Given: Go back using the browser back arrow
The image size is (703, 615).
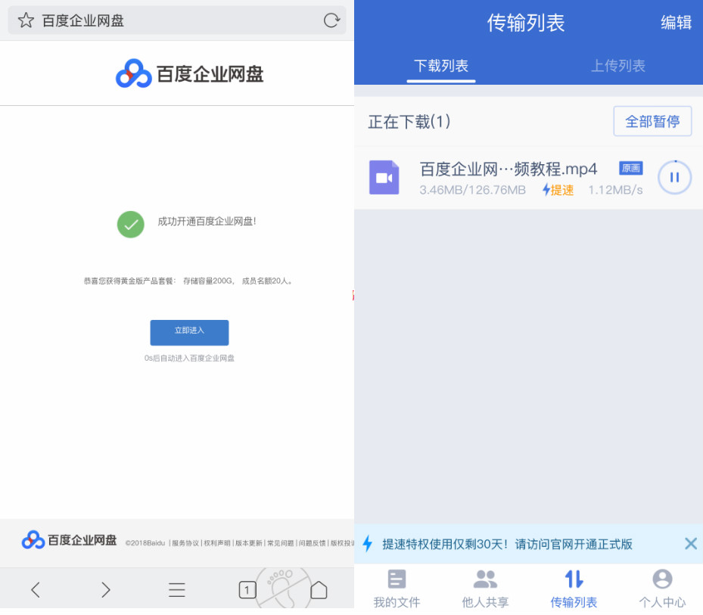Looking at the screenshot, I should click(36, 589).
